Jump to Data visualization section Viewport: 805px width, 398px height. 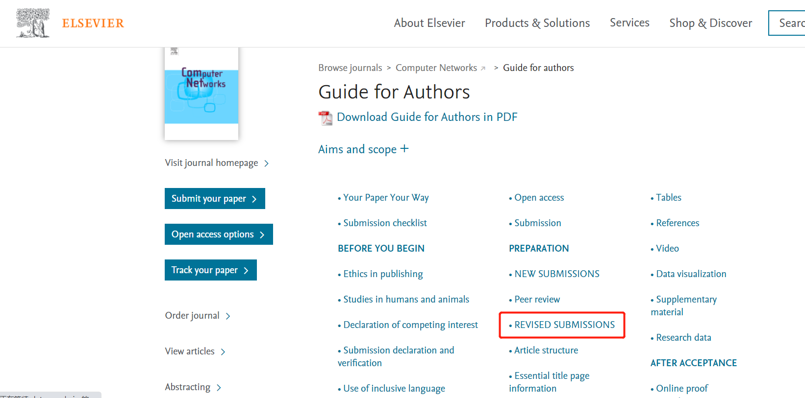691,274
